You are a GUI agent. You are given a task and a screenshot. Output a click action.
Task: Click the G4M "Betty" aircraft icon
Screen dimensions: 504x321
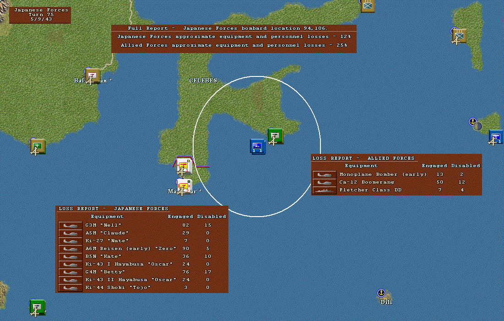tap(70, 272)
